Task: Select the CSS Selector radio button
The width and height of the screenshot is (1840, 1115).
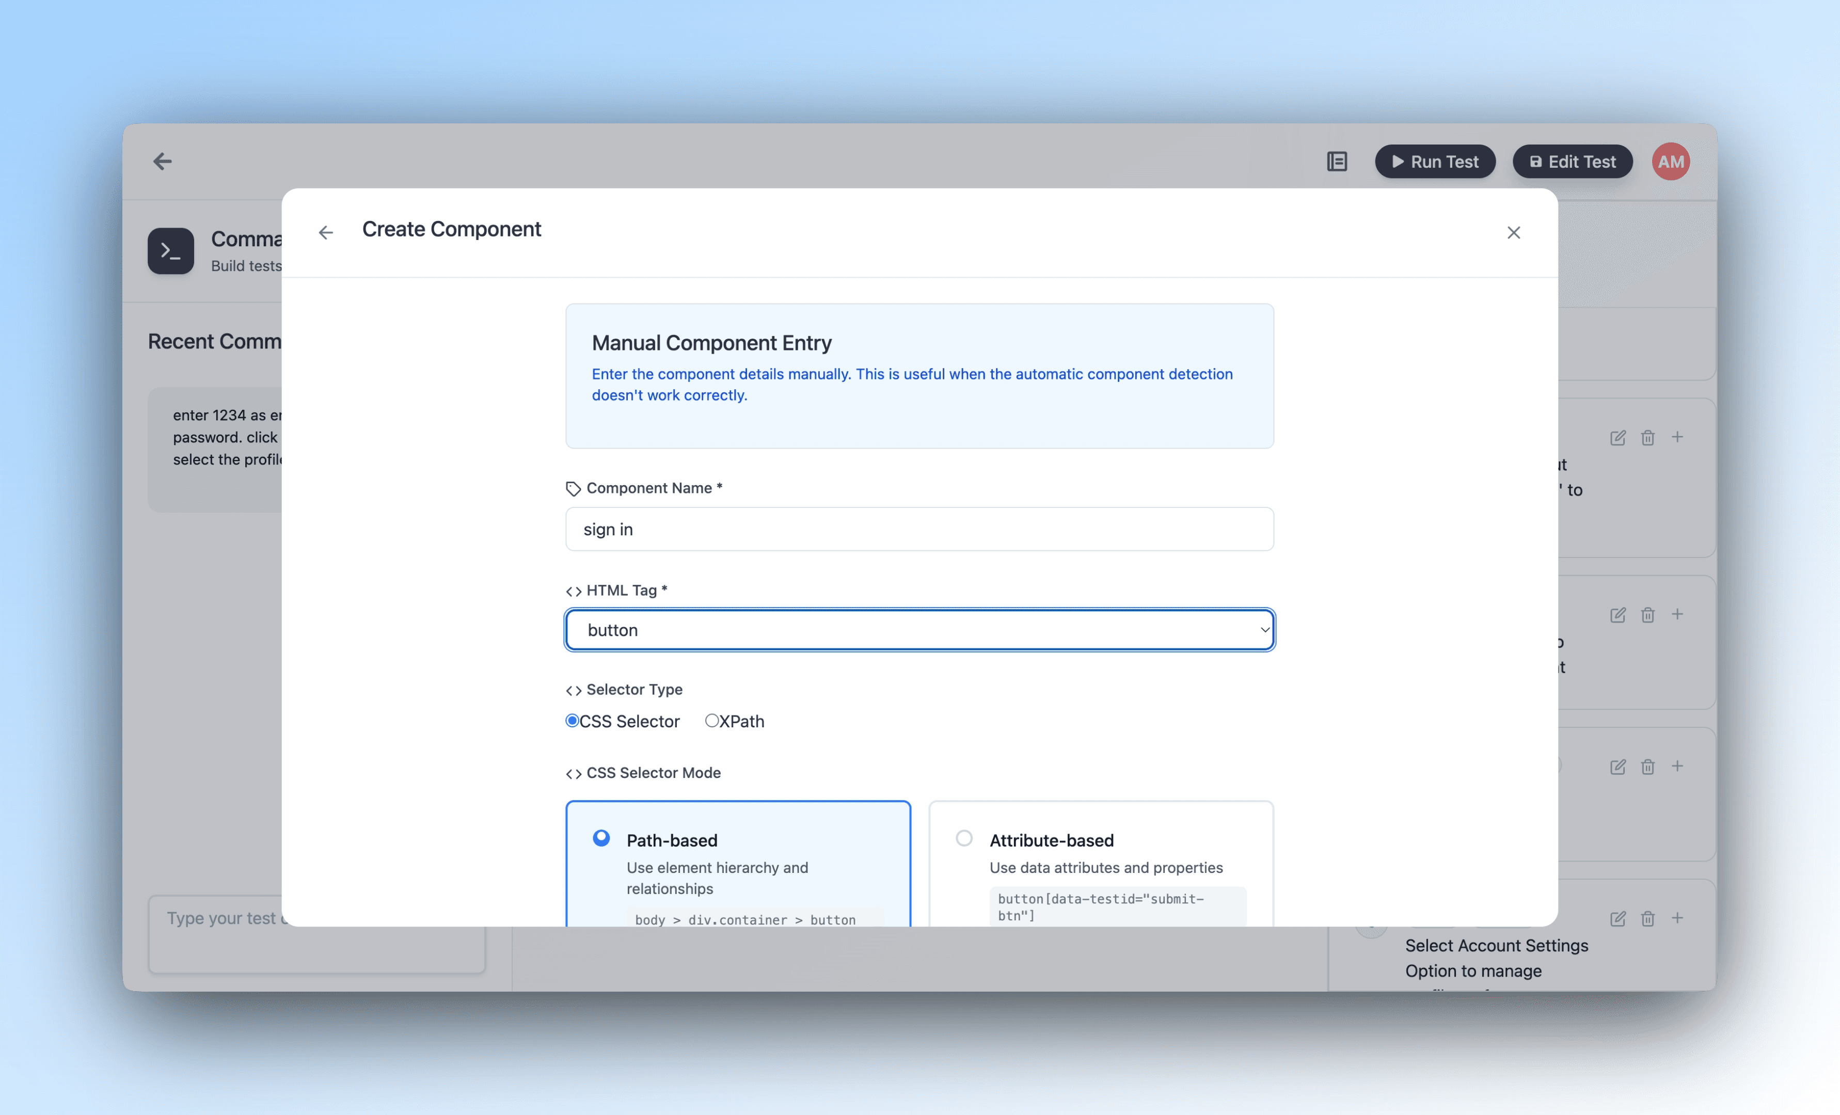Action: 572,721
